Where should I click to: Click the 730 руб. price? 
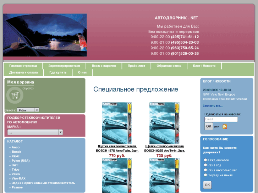pos(164,155)
